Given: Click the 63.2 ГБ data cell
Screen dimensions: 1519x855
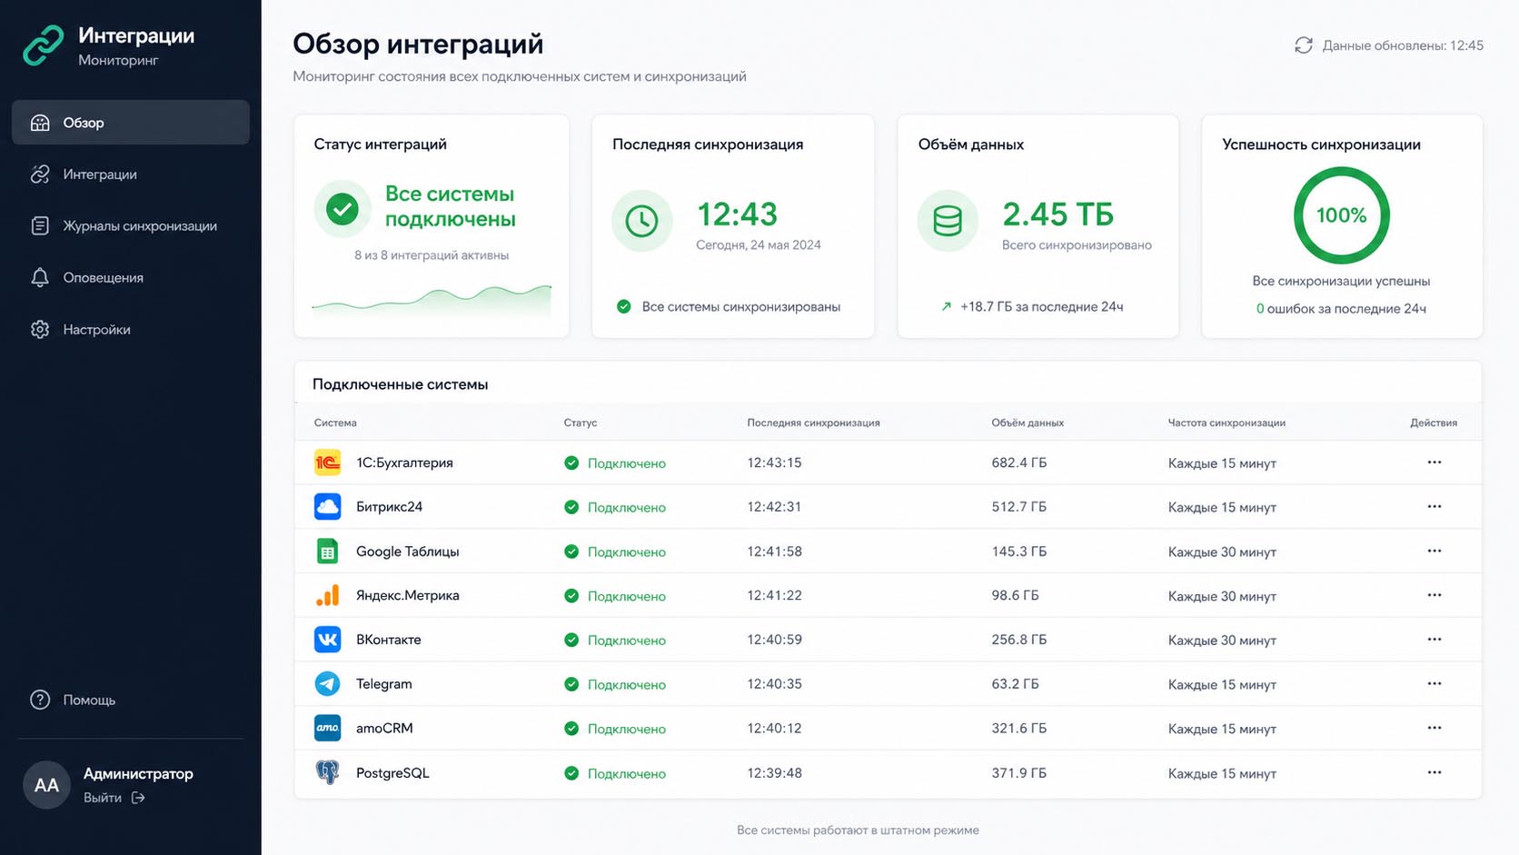Looking at the screenshot, I should click(1015, 683).
